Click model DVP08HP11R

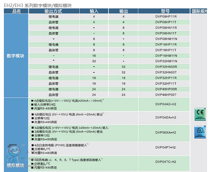pos(166,16)
